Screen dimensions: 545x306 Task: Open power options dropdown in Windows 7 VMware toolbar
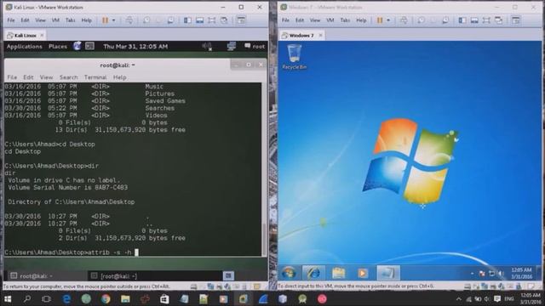388,20
